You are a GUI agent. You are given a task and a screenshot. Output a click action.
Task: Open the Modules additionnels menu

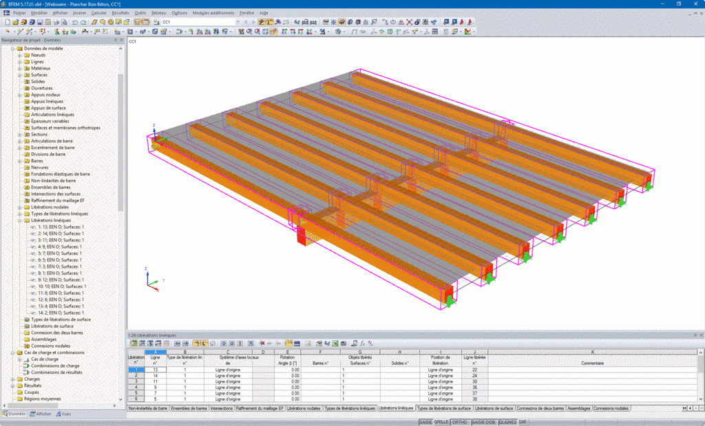pyautogui.click(x=213, y=13)
